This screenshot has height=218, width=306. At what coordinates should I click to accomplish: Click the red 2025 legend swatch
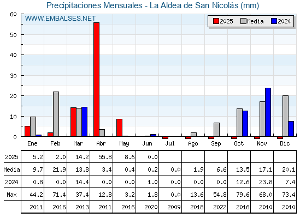click(x=216, y=21)
